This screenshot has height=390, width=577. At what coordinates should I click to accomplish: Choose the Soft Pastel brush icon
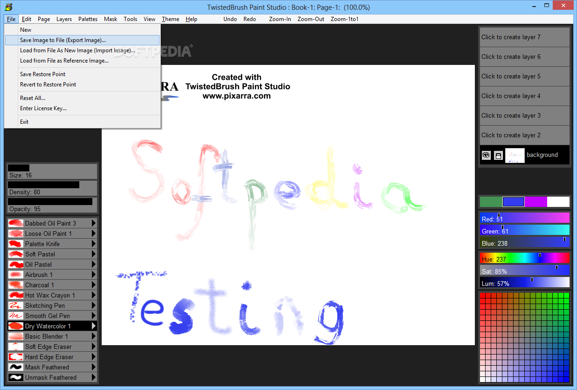pyautogui.click(x=16, y=254)
